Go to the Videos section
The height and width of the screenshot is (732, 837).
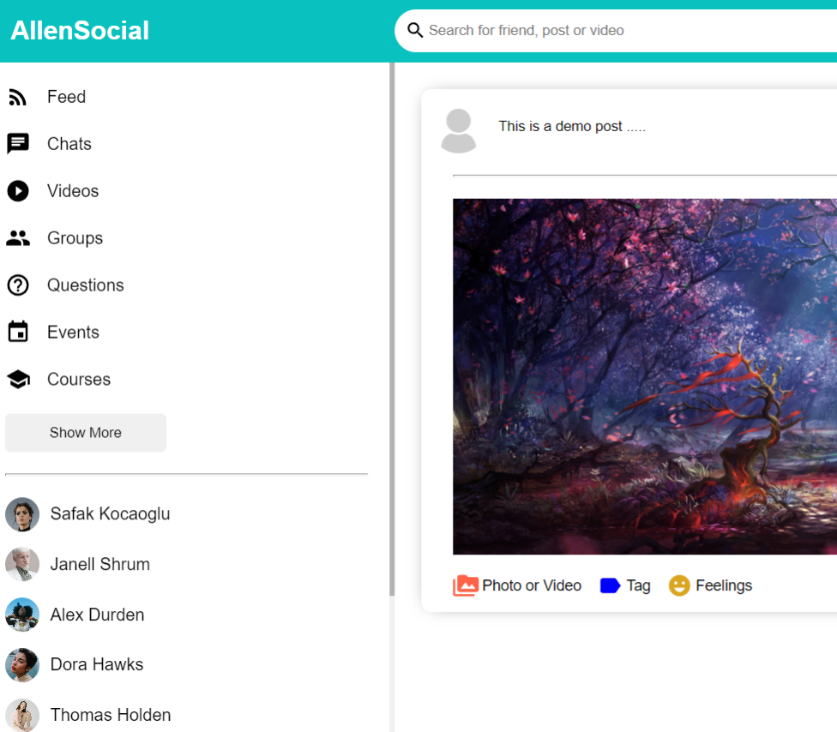73,191
